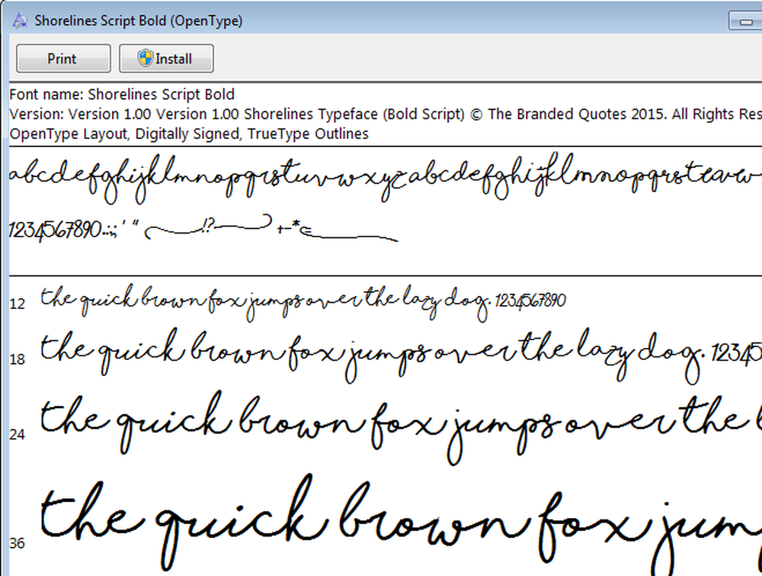Click the 'Font name: Shorelines Script Bold' text

[x=122, y=94]
